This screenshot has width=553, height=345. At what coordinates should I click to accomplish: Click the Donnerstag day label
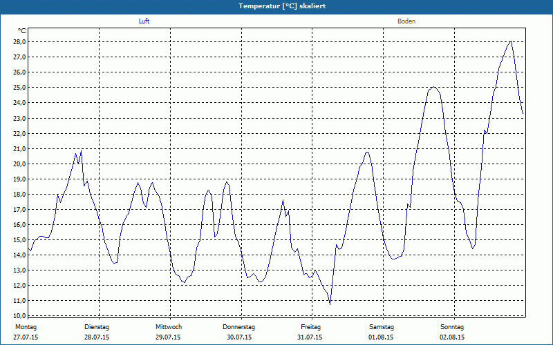click(238, 327)
